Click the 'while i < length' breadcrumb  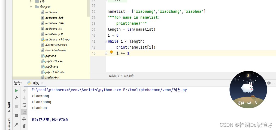(x=121, y=76)
